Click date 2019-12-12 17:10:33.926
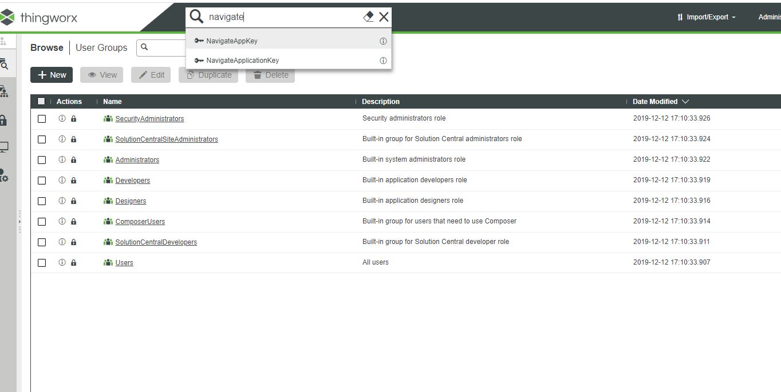781x392 pixels. tap(672, 118)
